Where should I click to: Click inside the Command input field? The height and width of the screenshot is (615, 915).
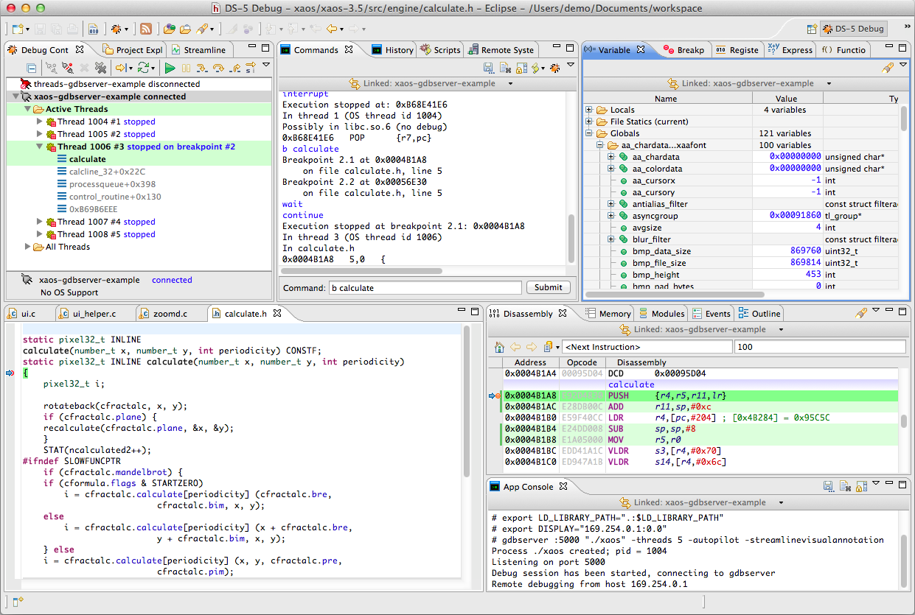point(424,287)
